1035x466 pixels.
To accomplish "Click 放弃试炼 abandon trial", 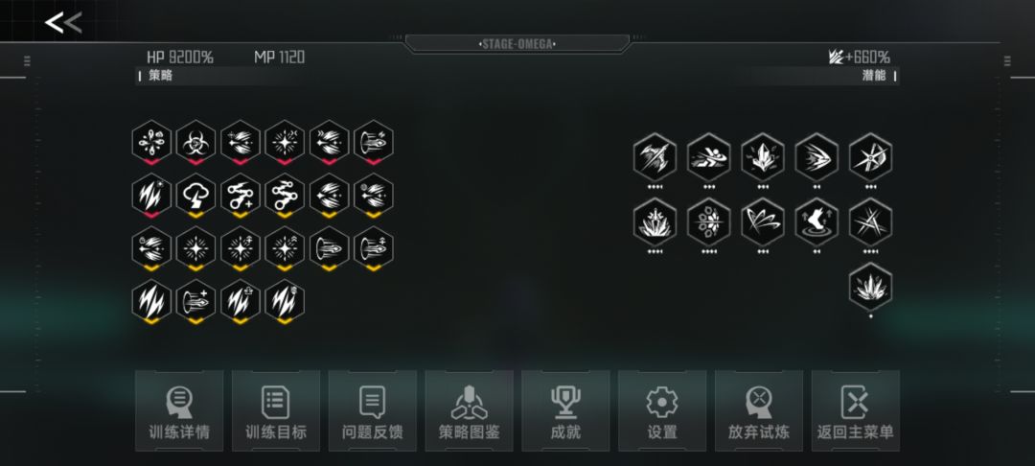I will point(759,411).
